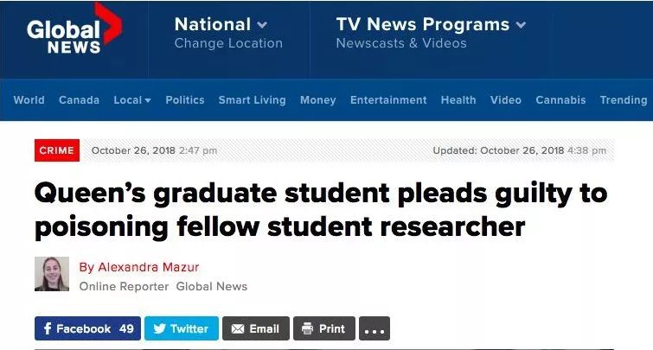653x350 pixels.
Task: Open Trending in navigation bar
Action: click(624, 100)
